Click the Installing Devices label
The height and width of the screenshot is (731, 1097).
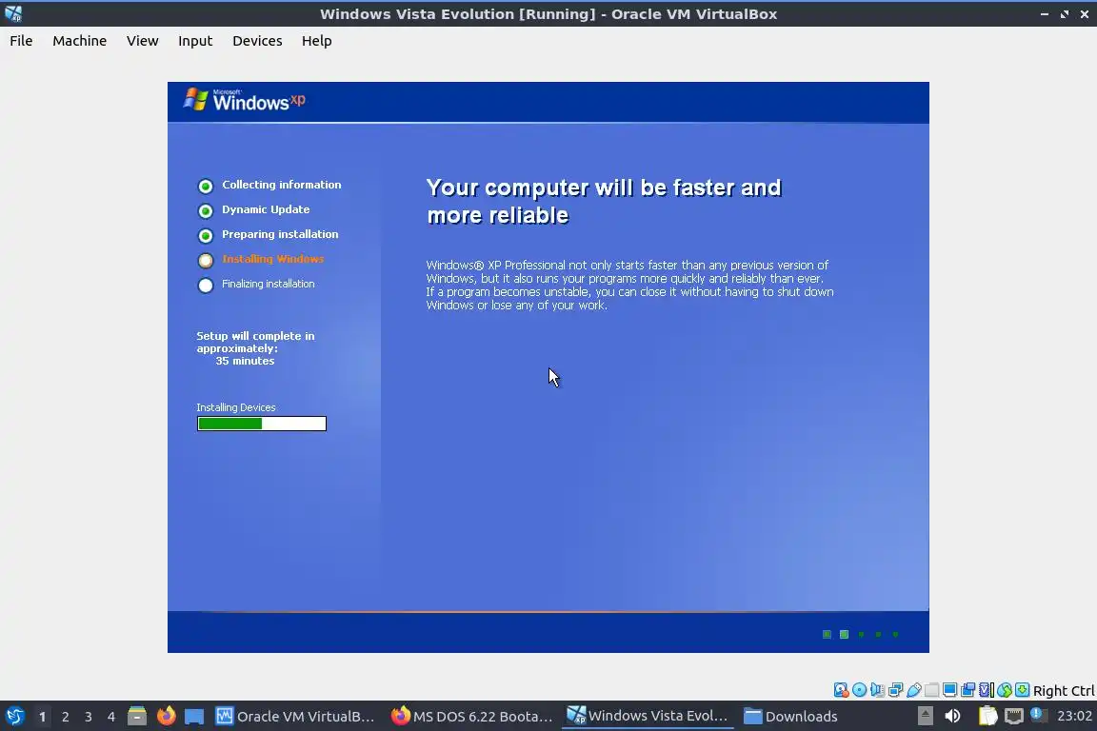pyautogui.click(x=236, y=407)
